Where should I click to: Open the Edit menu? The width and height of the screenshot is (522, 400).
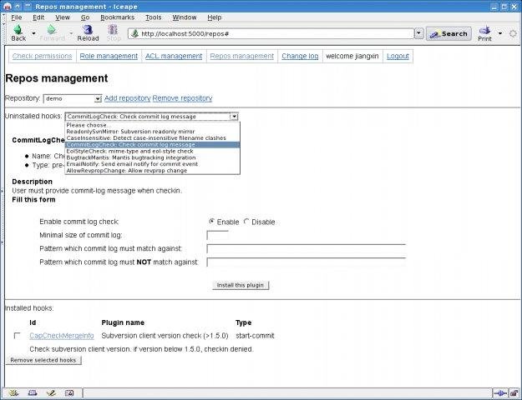coord(38,17)
